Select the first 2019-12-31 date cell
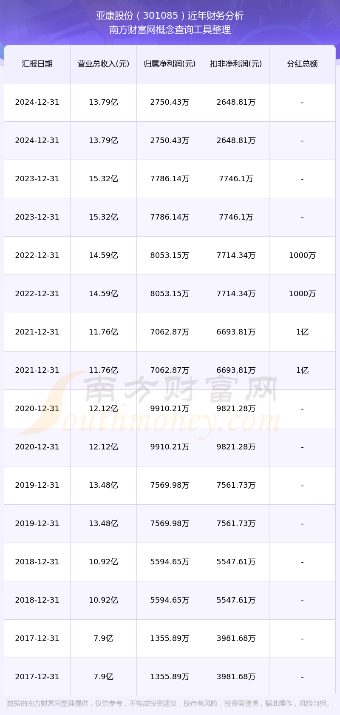 tap(37, 485)
